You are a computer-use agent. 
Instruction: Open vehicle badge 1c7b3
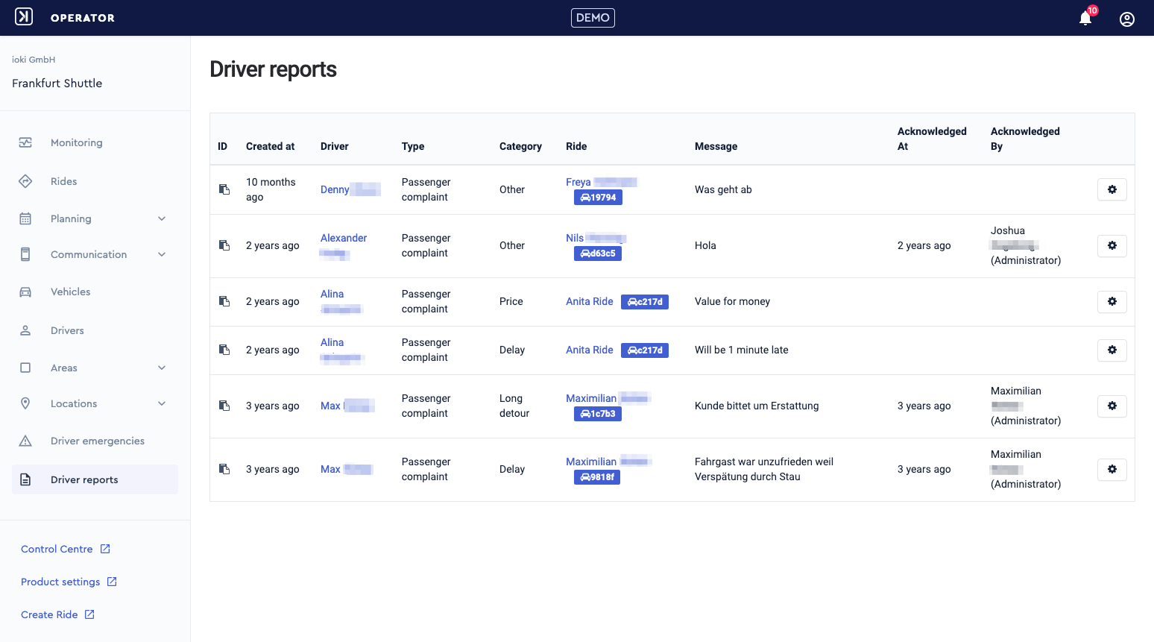pos(598,414)
